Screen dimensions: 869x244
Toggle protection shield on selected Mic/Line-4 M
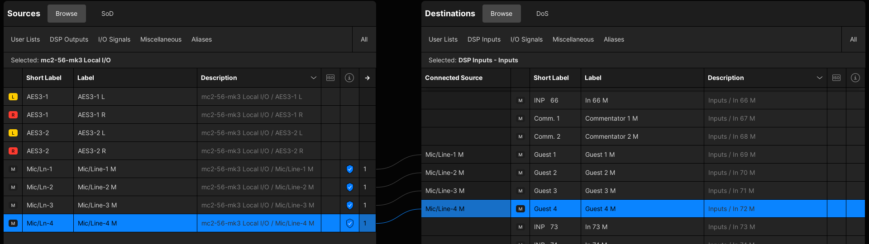tap(349, 223)
